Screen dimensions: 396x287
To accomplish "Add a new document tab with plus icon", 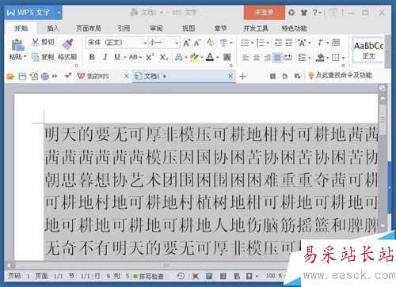I will (242, 77).
